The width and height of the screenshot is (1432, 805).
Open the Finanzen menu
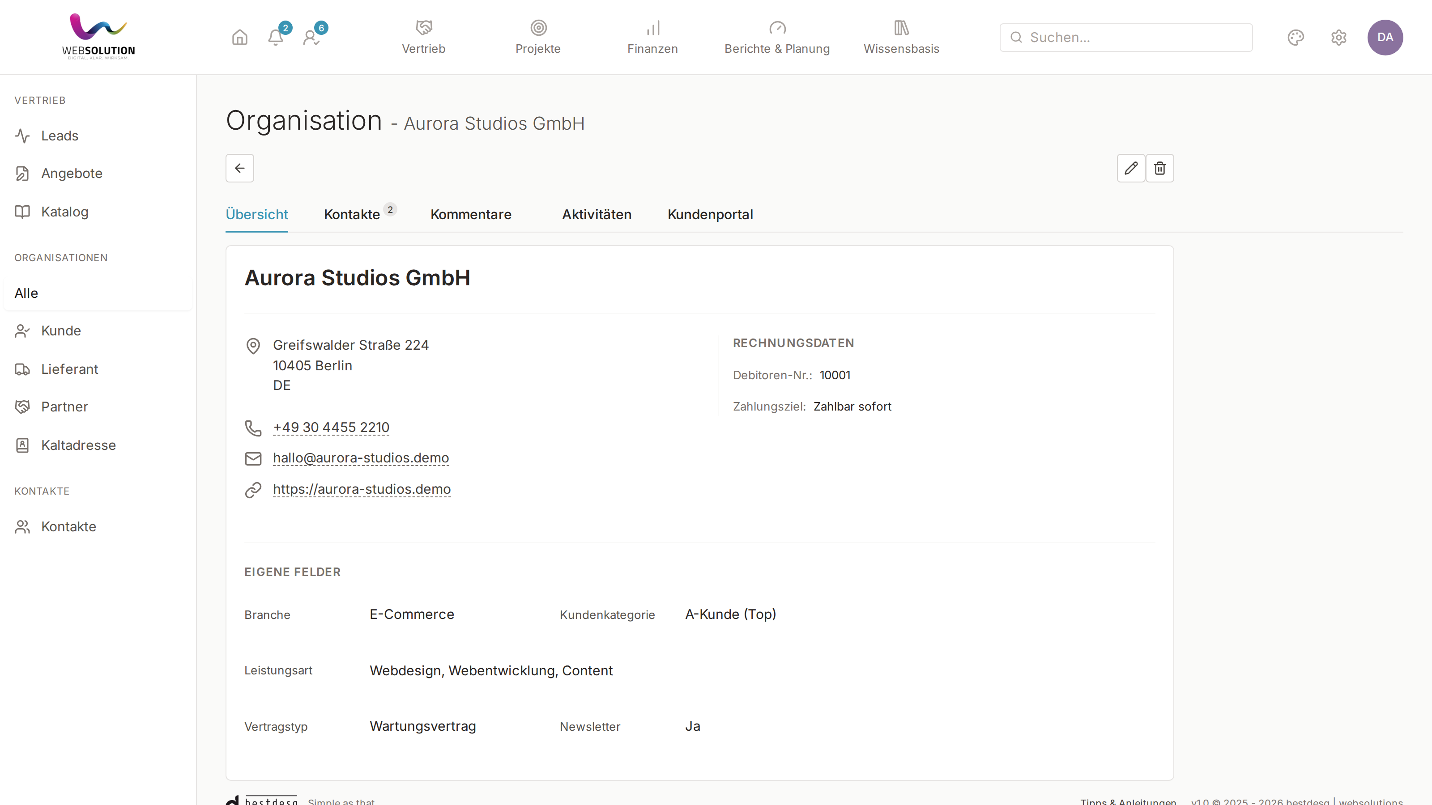[652, 37]
